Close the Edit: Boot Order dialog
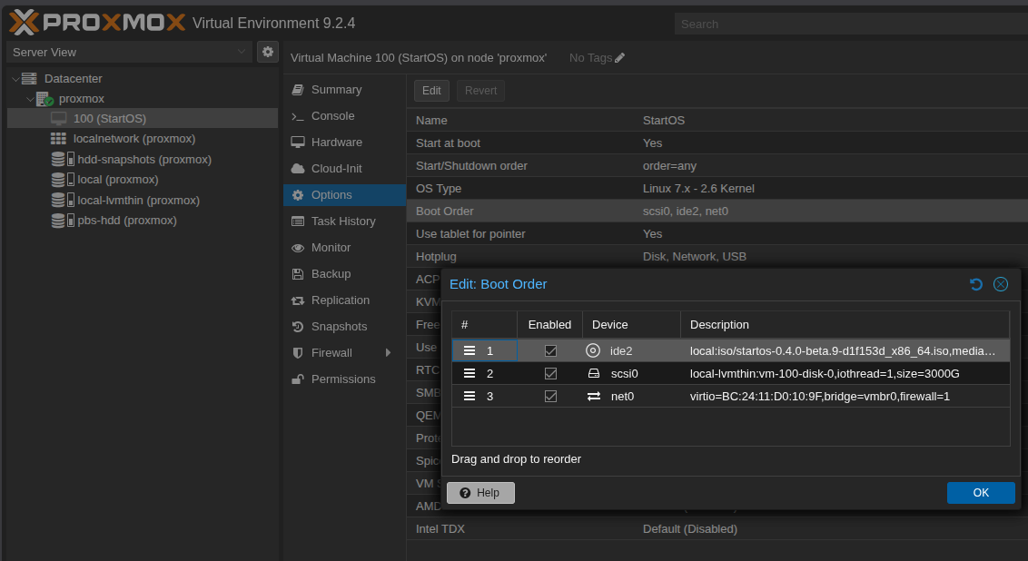This screenshot has height=561, width=1028. click(x=1001, y=284)
